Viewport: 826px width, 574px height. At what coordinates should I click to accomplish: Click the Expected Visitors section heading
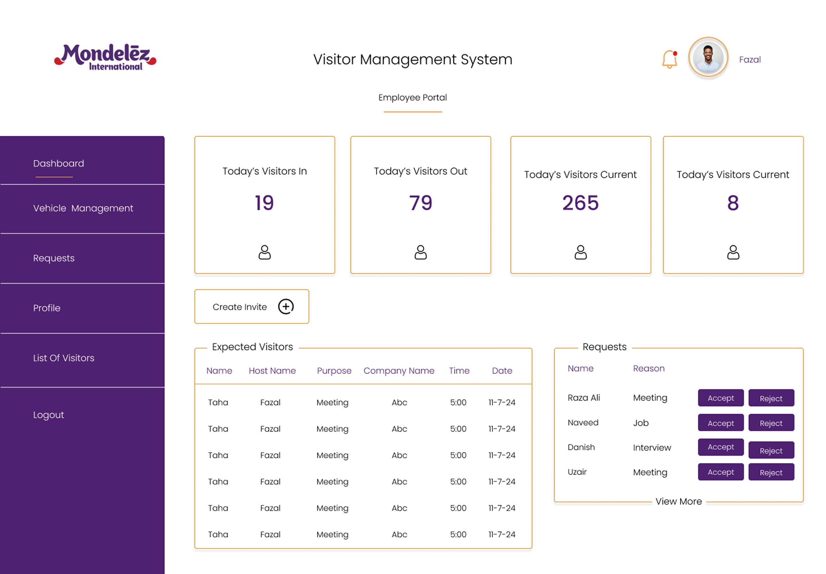point(252,347)
